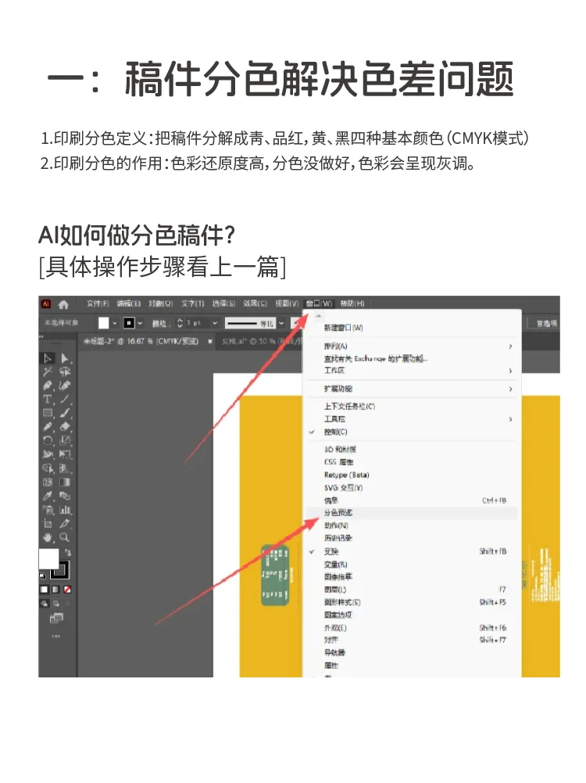The height and width of the screenshot is (783, 586).
Task: Open the 帮助(H) menu
Action: [x=352, y=304]
